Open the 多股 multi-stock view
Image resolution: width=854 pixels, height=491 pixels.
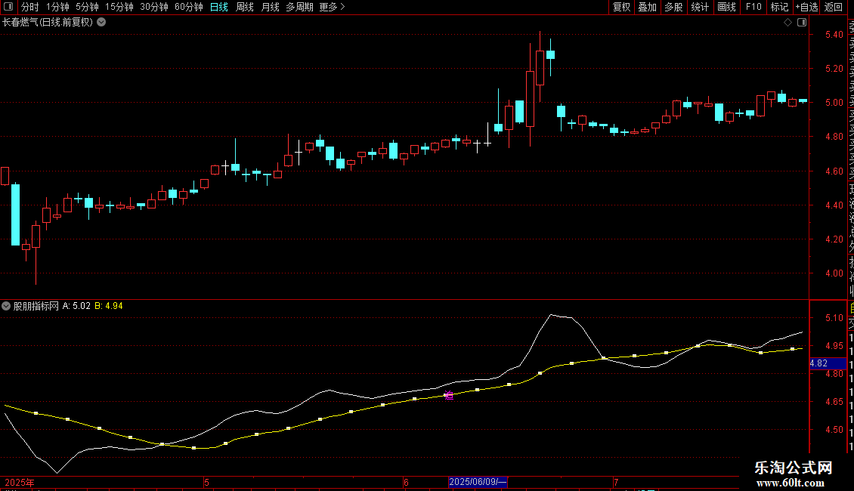(673, 7)
